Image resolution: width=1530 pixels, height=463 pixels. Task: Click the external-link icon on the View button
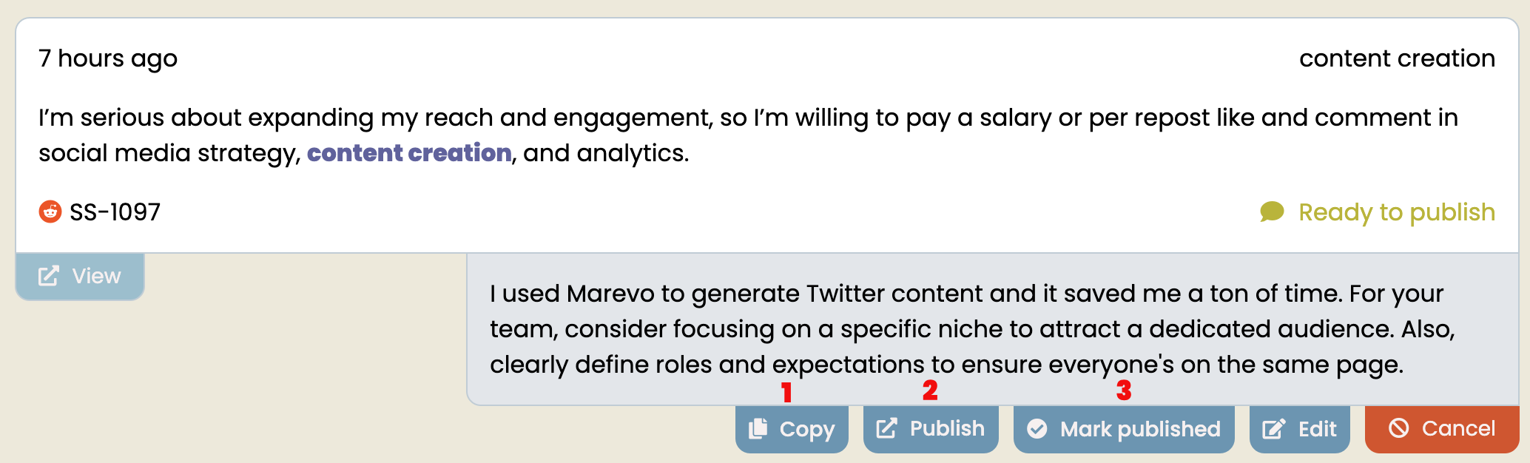(x=49, y=276)
